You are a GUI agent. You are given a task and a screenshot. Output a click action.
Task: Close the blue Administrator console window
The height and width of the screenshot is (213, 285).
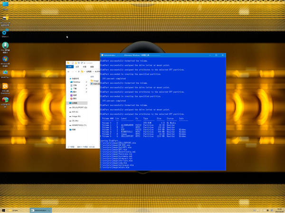pyautogui.click(x=223, y=55)
